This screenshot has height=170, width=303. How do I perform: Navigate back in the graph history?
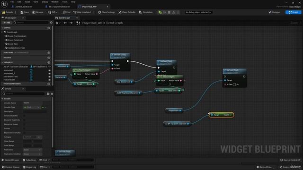pos(65,23)
